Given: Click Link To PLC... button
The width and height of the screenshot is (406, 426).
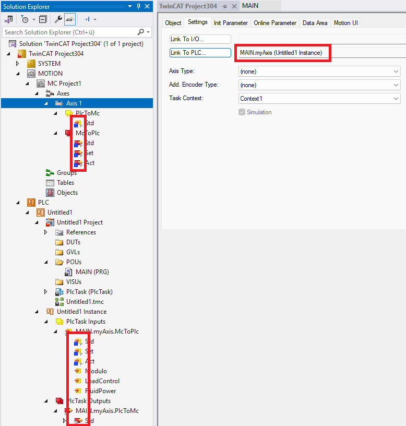Looking at the screenshot, I should coord(200,53).
